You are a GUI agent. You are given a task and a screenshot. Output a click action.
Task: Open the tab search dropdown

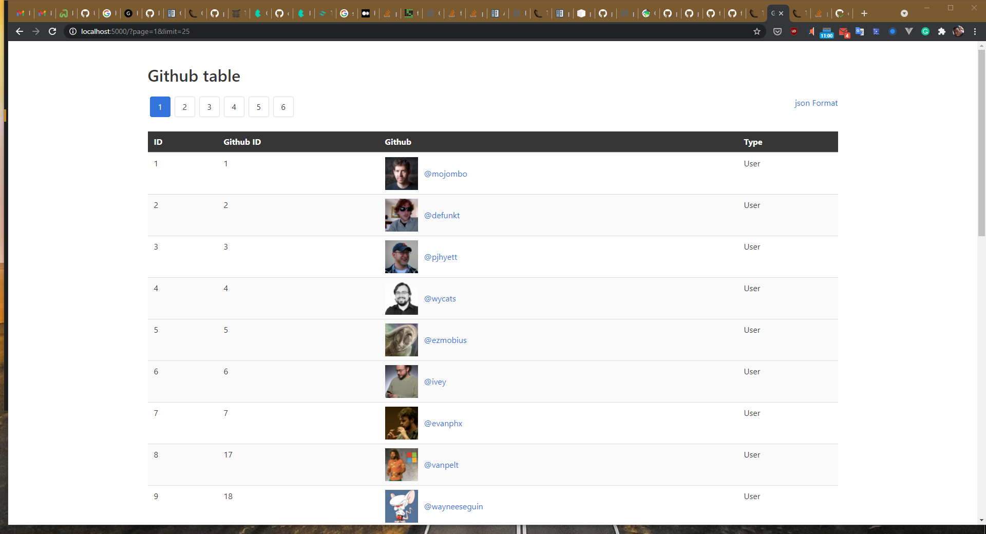904,13
